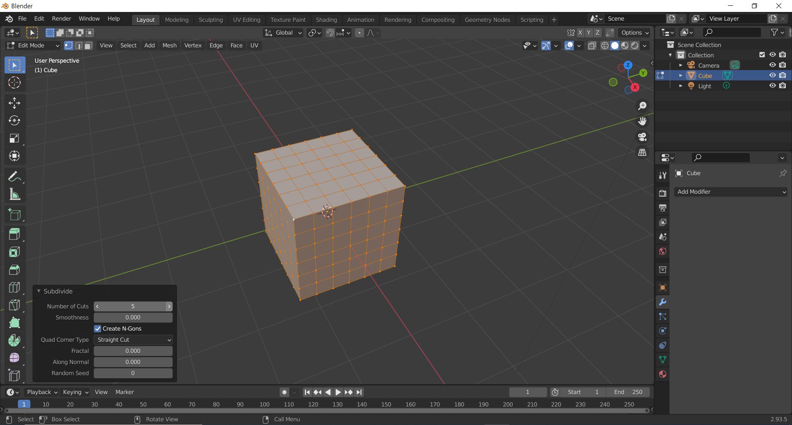This screenshot has height=425, width=792.
Task: Select the Knife tool
Action: pos(14,305)
